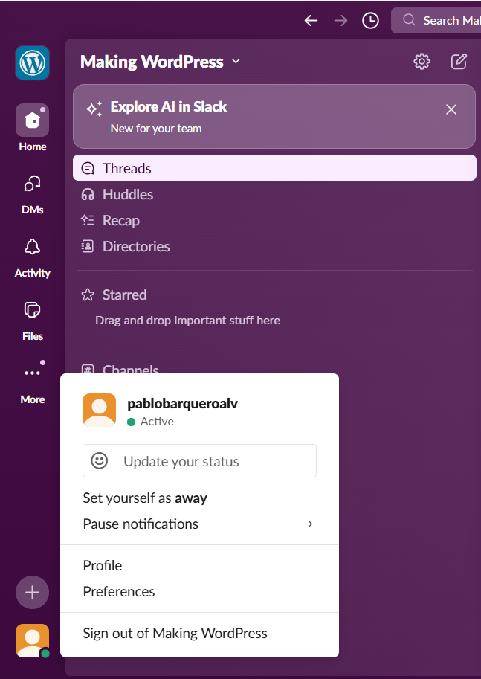The width and height of the screenshot is (481, 679).
Task: Open the DMs section
Action: tap(32, 184)
